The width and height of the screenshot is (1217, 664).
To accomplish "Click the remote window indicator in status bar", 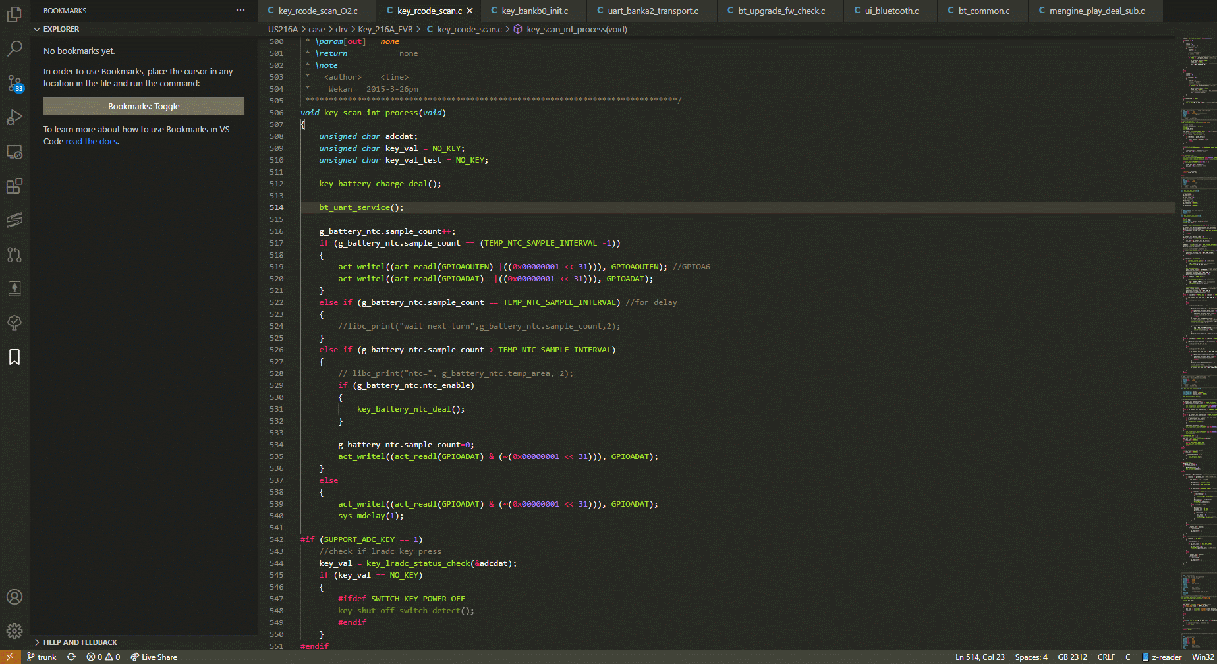I will click(10, 657).
